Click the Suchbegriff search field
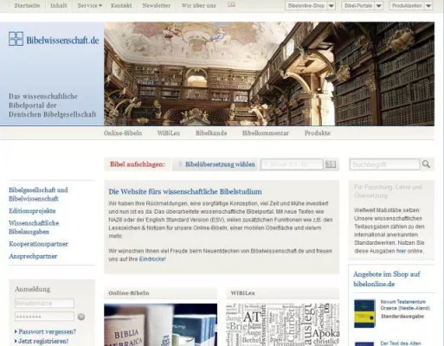444x346 pixels. (384, 164)
